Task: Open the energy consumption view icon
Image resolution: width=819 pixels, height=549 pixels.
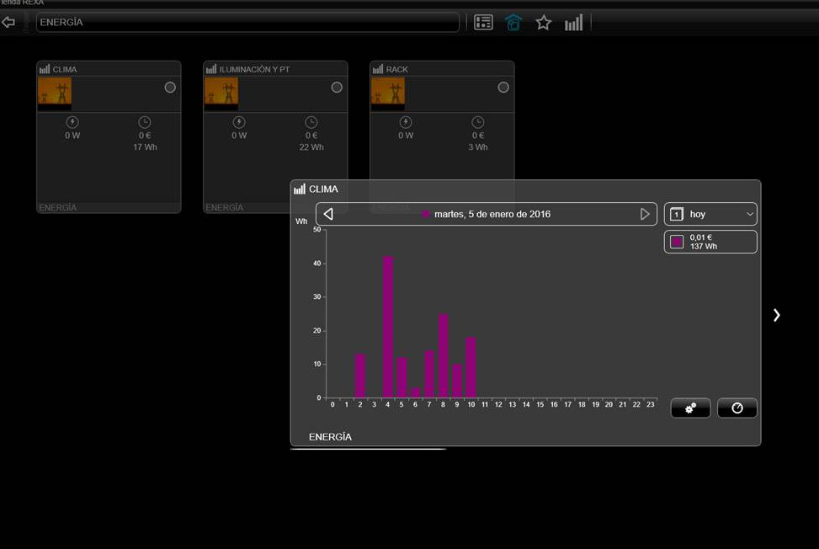Action: pos(573,23)
